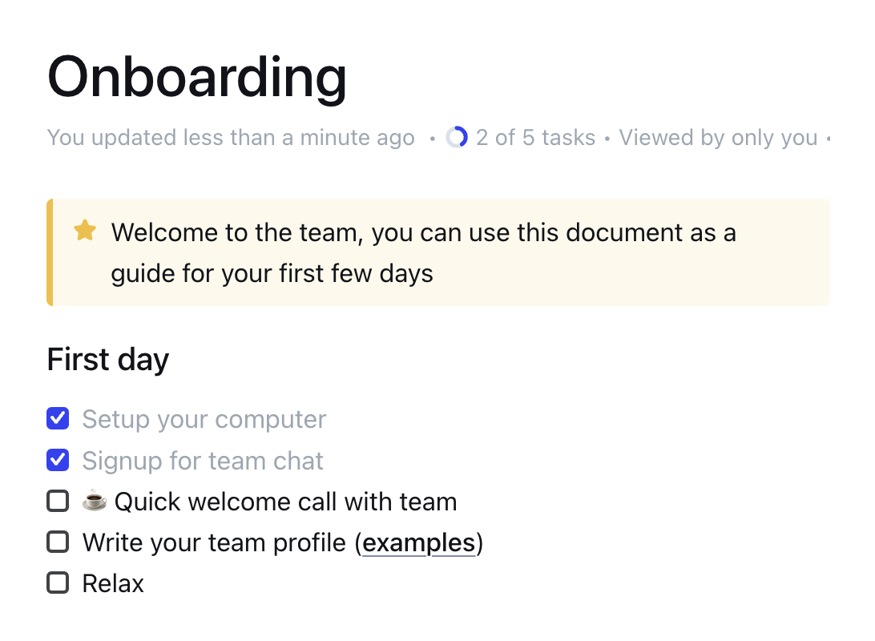
Task: Tick the Relax task checkbox
Action: click(x=58, y=583)
